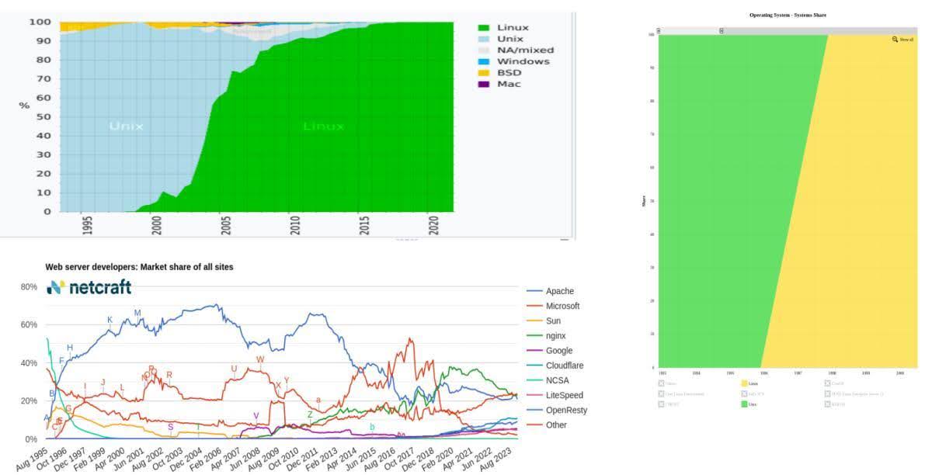The height and width of the screenshot is (475, 932).
Task: Click the Windows legend color square
Action: 487,61
